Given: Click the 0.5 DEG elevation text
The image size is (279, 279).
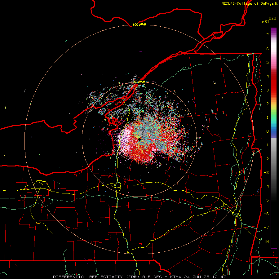Looking at the screenshot, I should pyautogui.click(x=152, y=277).
